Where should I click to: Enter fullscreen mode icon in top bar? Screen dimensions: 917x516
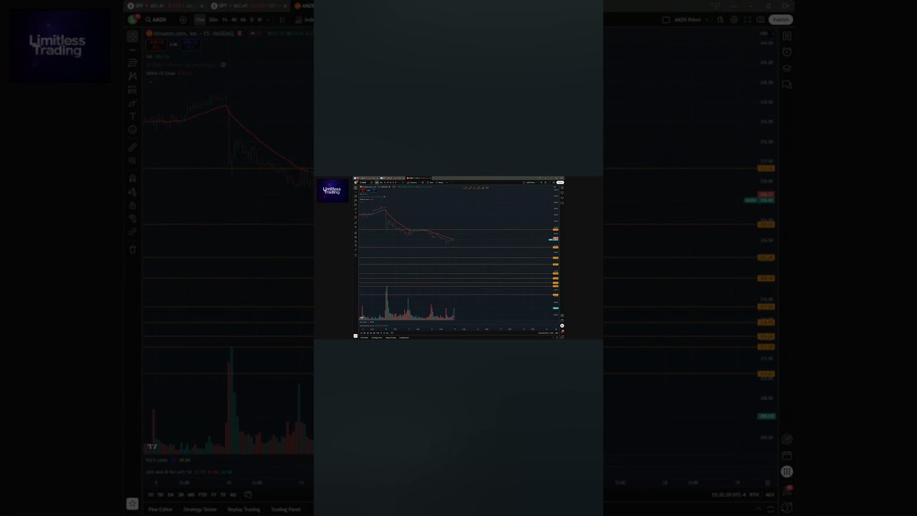pos(747,20)
